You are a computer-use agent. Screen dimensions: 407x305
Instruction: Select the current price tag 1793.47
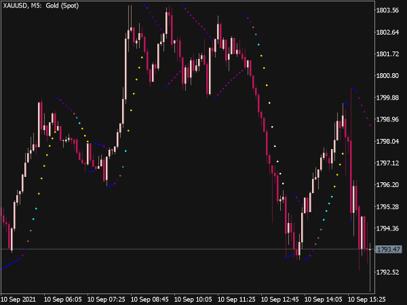click(389, 249)
